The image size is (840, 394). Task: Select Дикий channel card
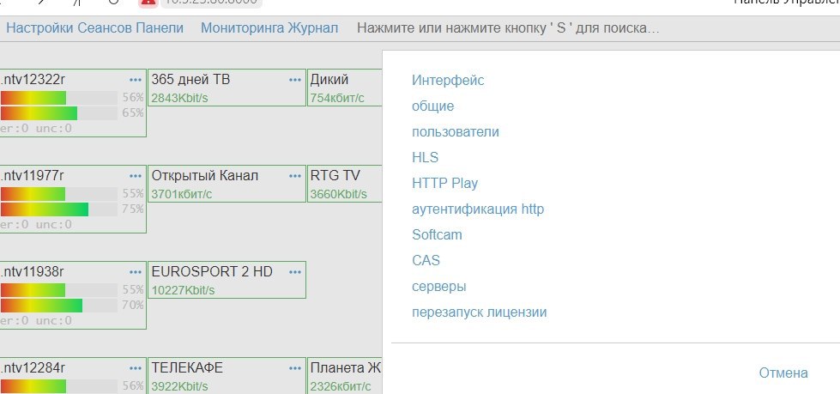tap(345, 88)
